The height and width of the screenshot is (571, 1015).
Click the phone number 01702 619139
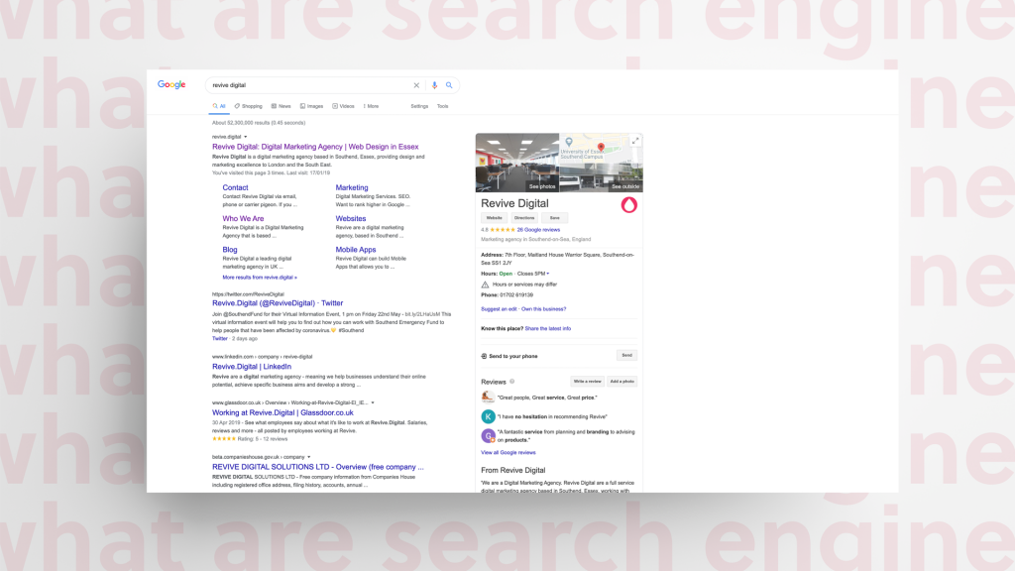point(516,295)
